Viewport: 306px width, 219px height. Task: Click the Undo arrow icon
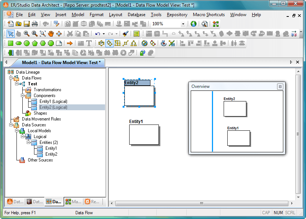pos(98,34)
